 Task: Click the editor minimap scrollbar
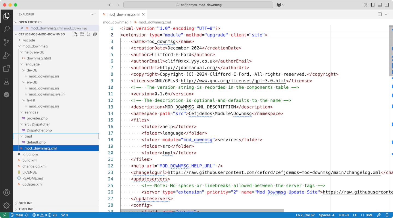coord(391,50)
